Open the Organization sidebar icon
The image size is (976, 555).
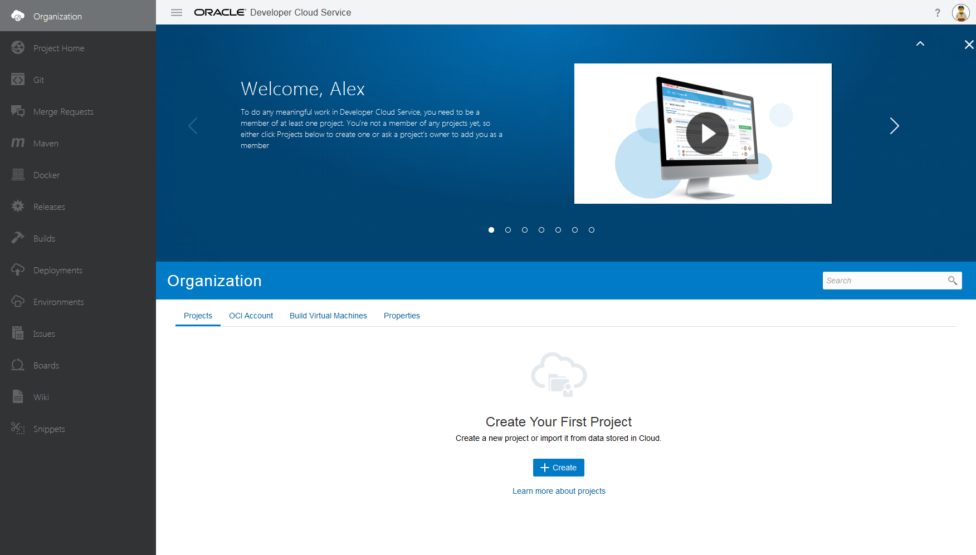point(18,16)
